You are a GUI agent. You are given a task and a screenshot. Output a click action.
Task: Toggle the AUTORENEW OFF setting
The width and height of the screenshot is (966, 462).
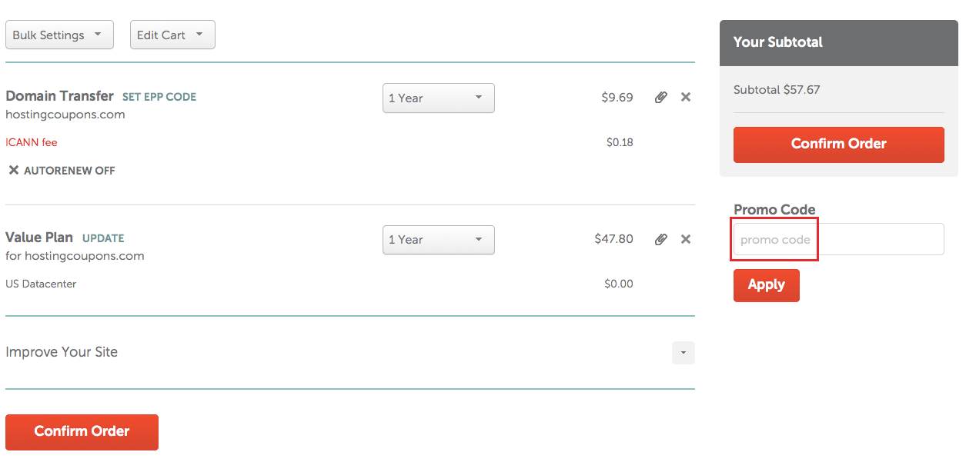tap(62, 171)
